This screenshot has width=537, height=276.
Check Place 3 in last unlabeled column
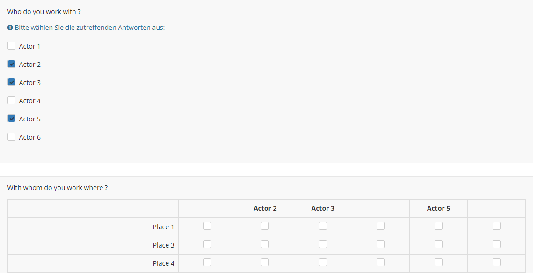496,244
